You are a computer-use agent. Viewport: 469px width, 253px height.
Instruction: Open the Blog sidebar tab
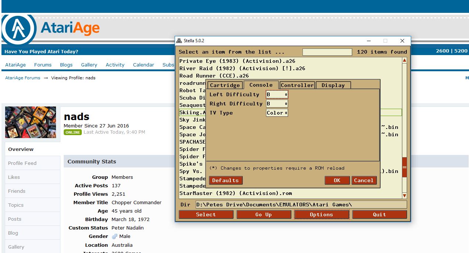32,233
